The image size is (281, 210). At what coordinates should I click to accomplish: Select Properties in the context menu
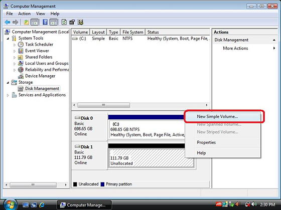[x=206, y=142]
